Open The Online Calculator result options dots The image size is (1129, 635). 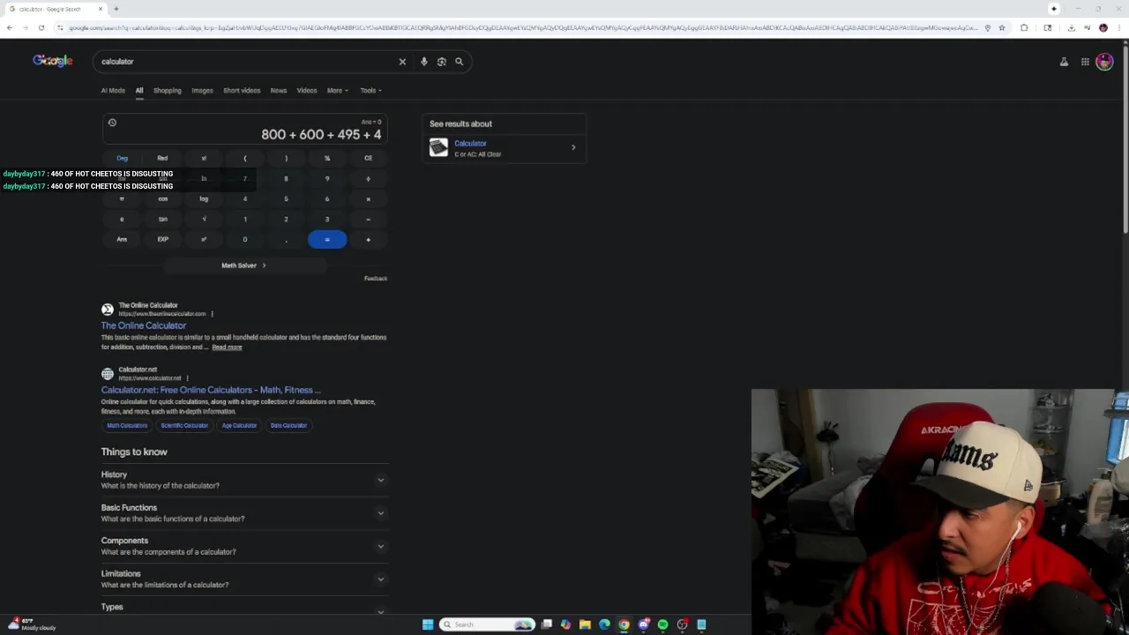[x=212, y=313]
